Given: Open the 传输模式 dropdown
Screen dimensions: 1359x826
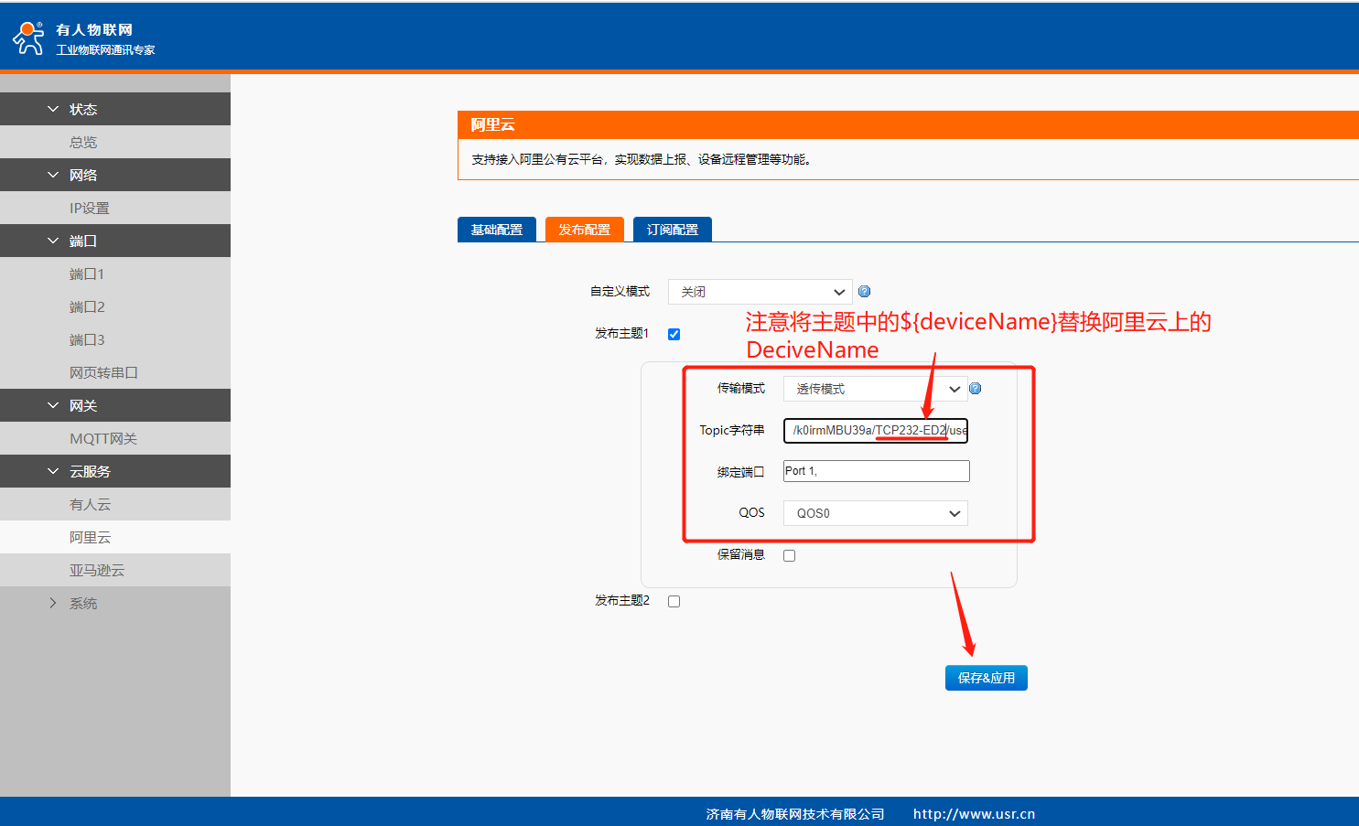Looking at the screenshot, I should click(876, 389).
